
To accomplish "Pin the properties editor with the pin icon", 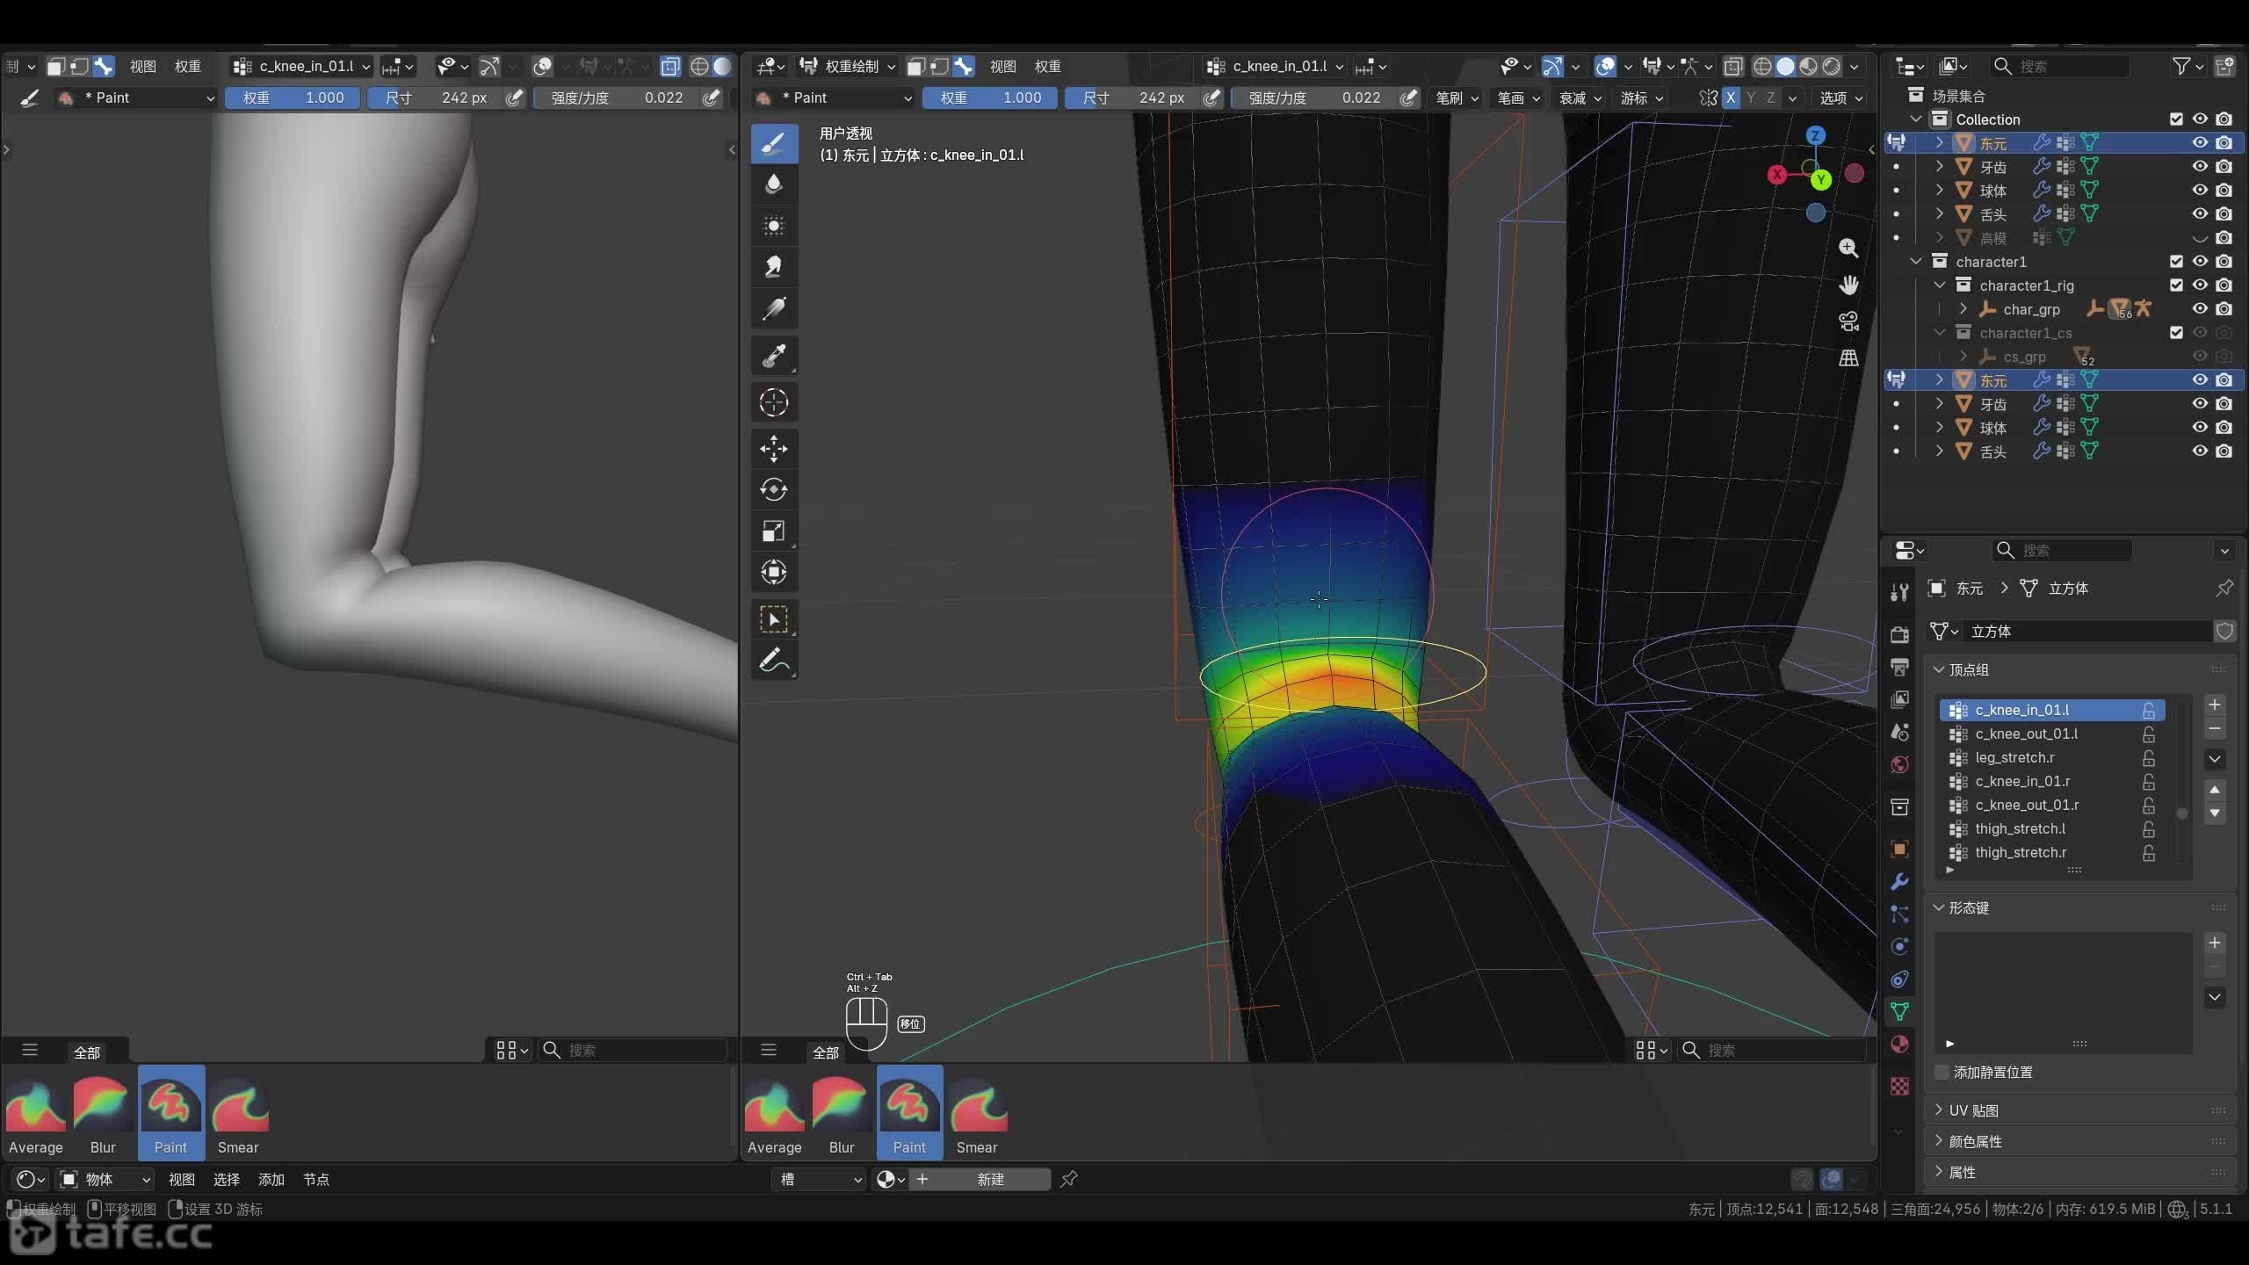I will [x=2224, y=589].
